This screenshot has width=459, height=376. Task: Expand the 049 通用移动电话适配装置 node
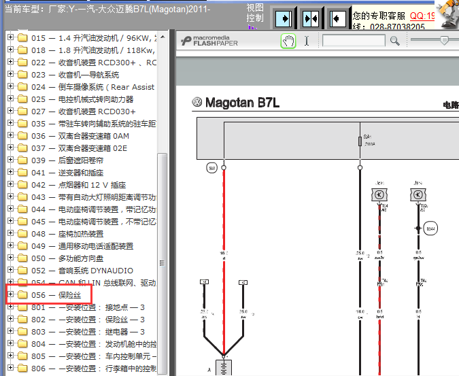click(x=10, y=245)
